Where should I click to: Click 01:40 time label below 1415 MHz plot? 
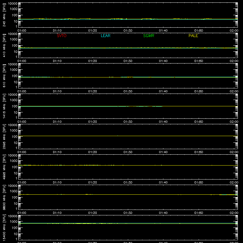(163, 122)
